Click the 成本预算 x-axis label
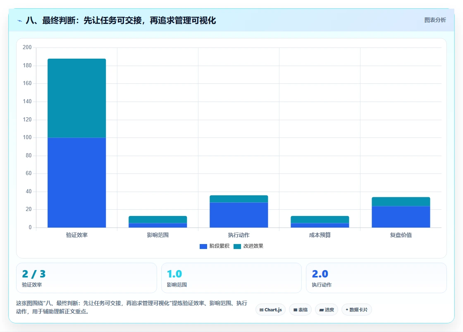The width and height of the screenshot is (463, 332). tap(320, 235)
